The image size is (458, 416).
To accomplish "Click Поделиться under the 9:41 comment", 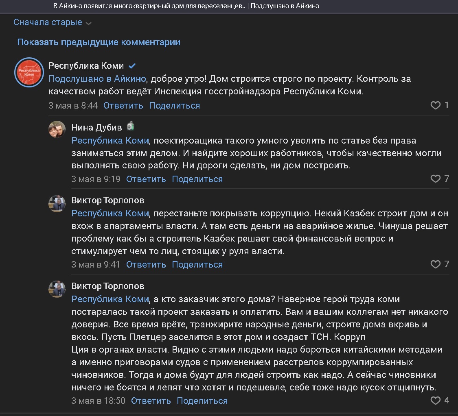I will (x=197, y=265).
